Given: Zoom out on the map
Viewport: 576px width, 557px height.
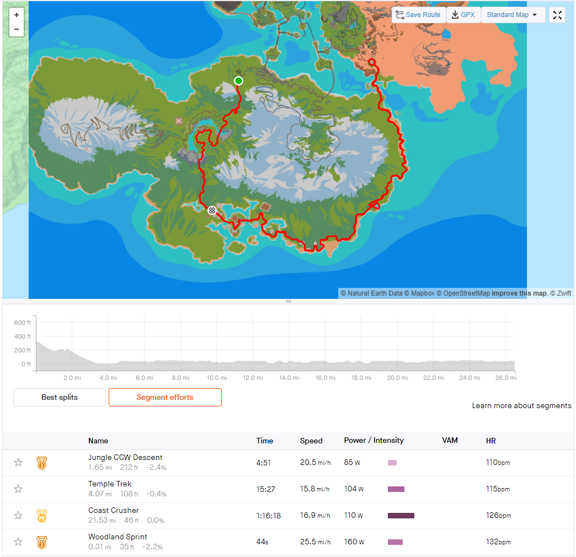Looking at the screenshot, I should (x=17, y=29).
